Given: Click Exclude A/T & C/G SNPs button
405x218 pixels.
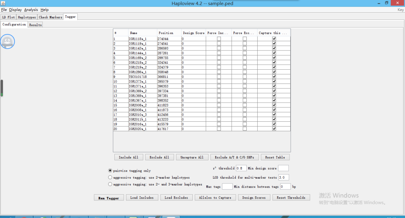Looking at the screenshot, I should 234,157.
